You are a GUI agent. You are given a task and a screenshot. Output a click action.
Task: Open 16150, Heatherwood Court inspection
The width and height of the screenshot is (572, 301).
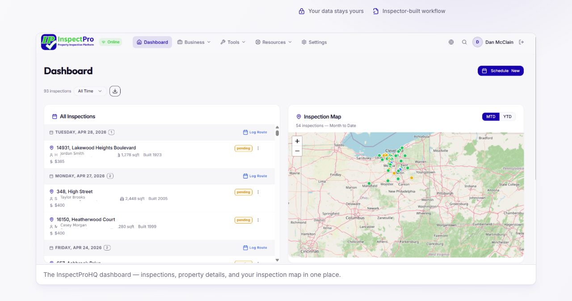[86, 219]
